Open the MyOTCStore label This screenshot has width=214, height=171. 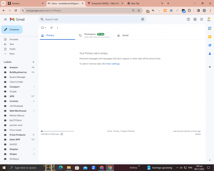15,121
